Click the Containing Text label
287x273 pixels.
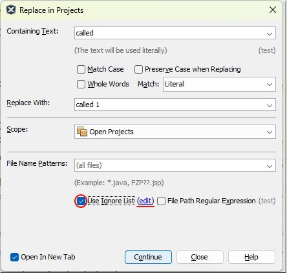32,32
